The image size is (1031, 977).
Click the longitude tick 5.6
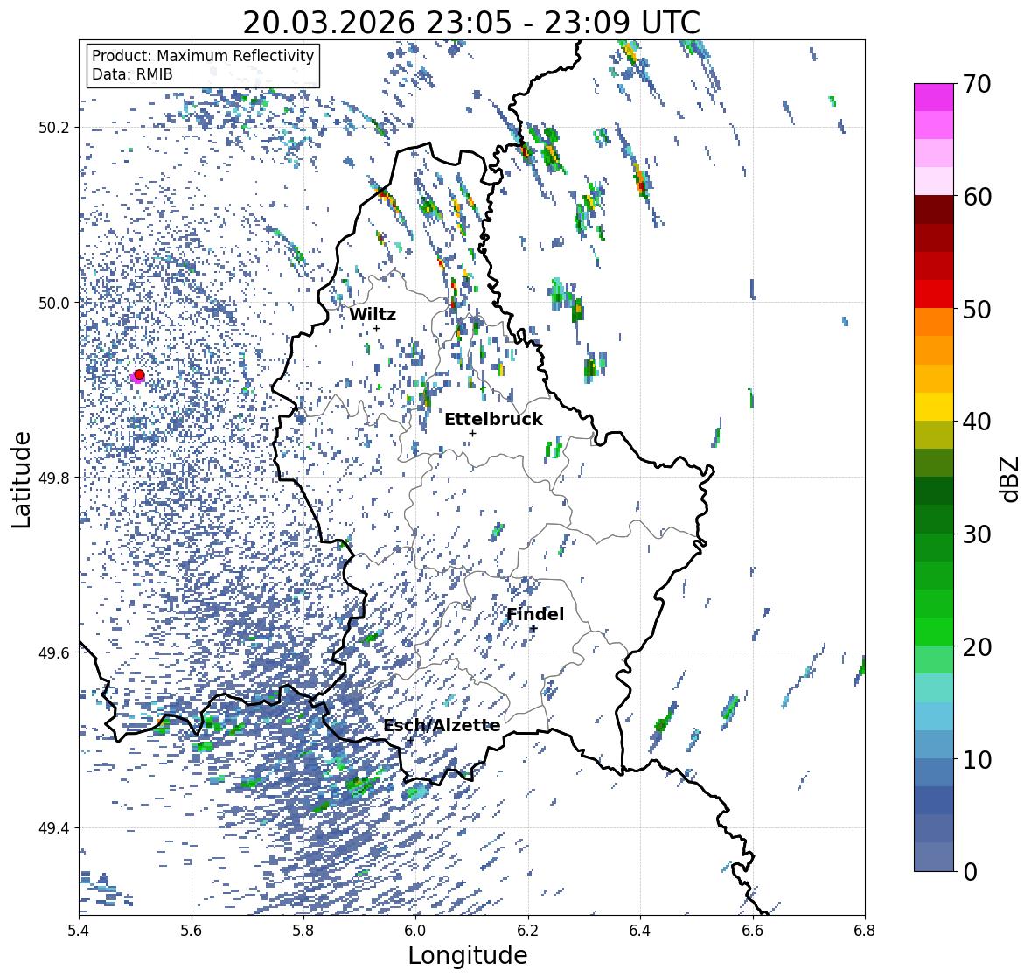192,931
